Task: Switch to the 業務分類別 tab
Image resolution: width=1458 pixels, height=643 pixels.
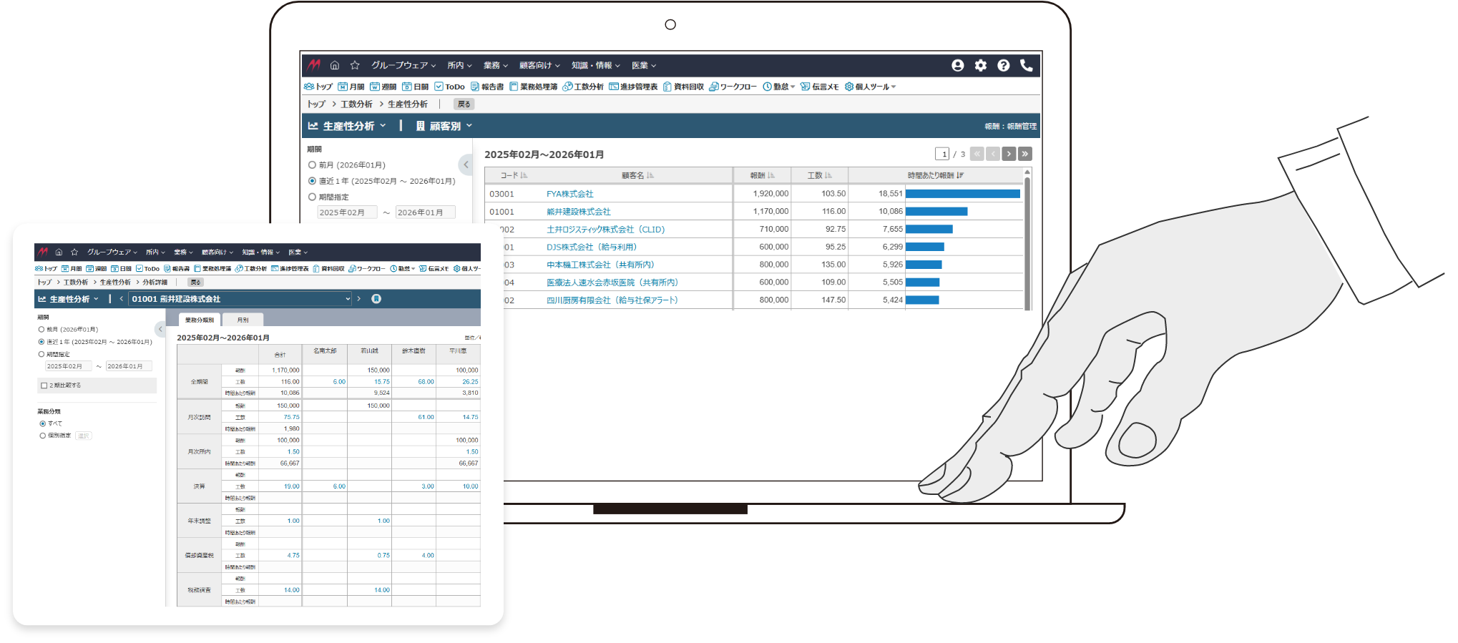Action: (199, 320)
